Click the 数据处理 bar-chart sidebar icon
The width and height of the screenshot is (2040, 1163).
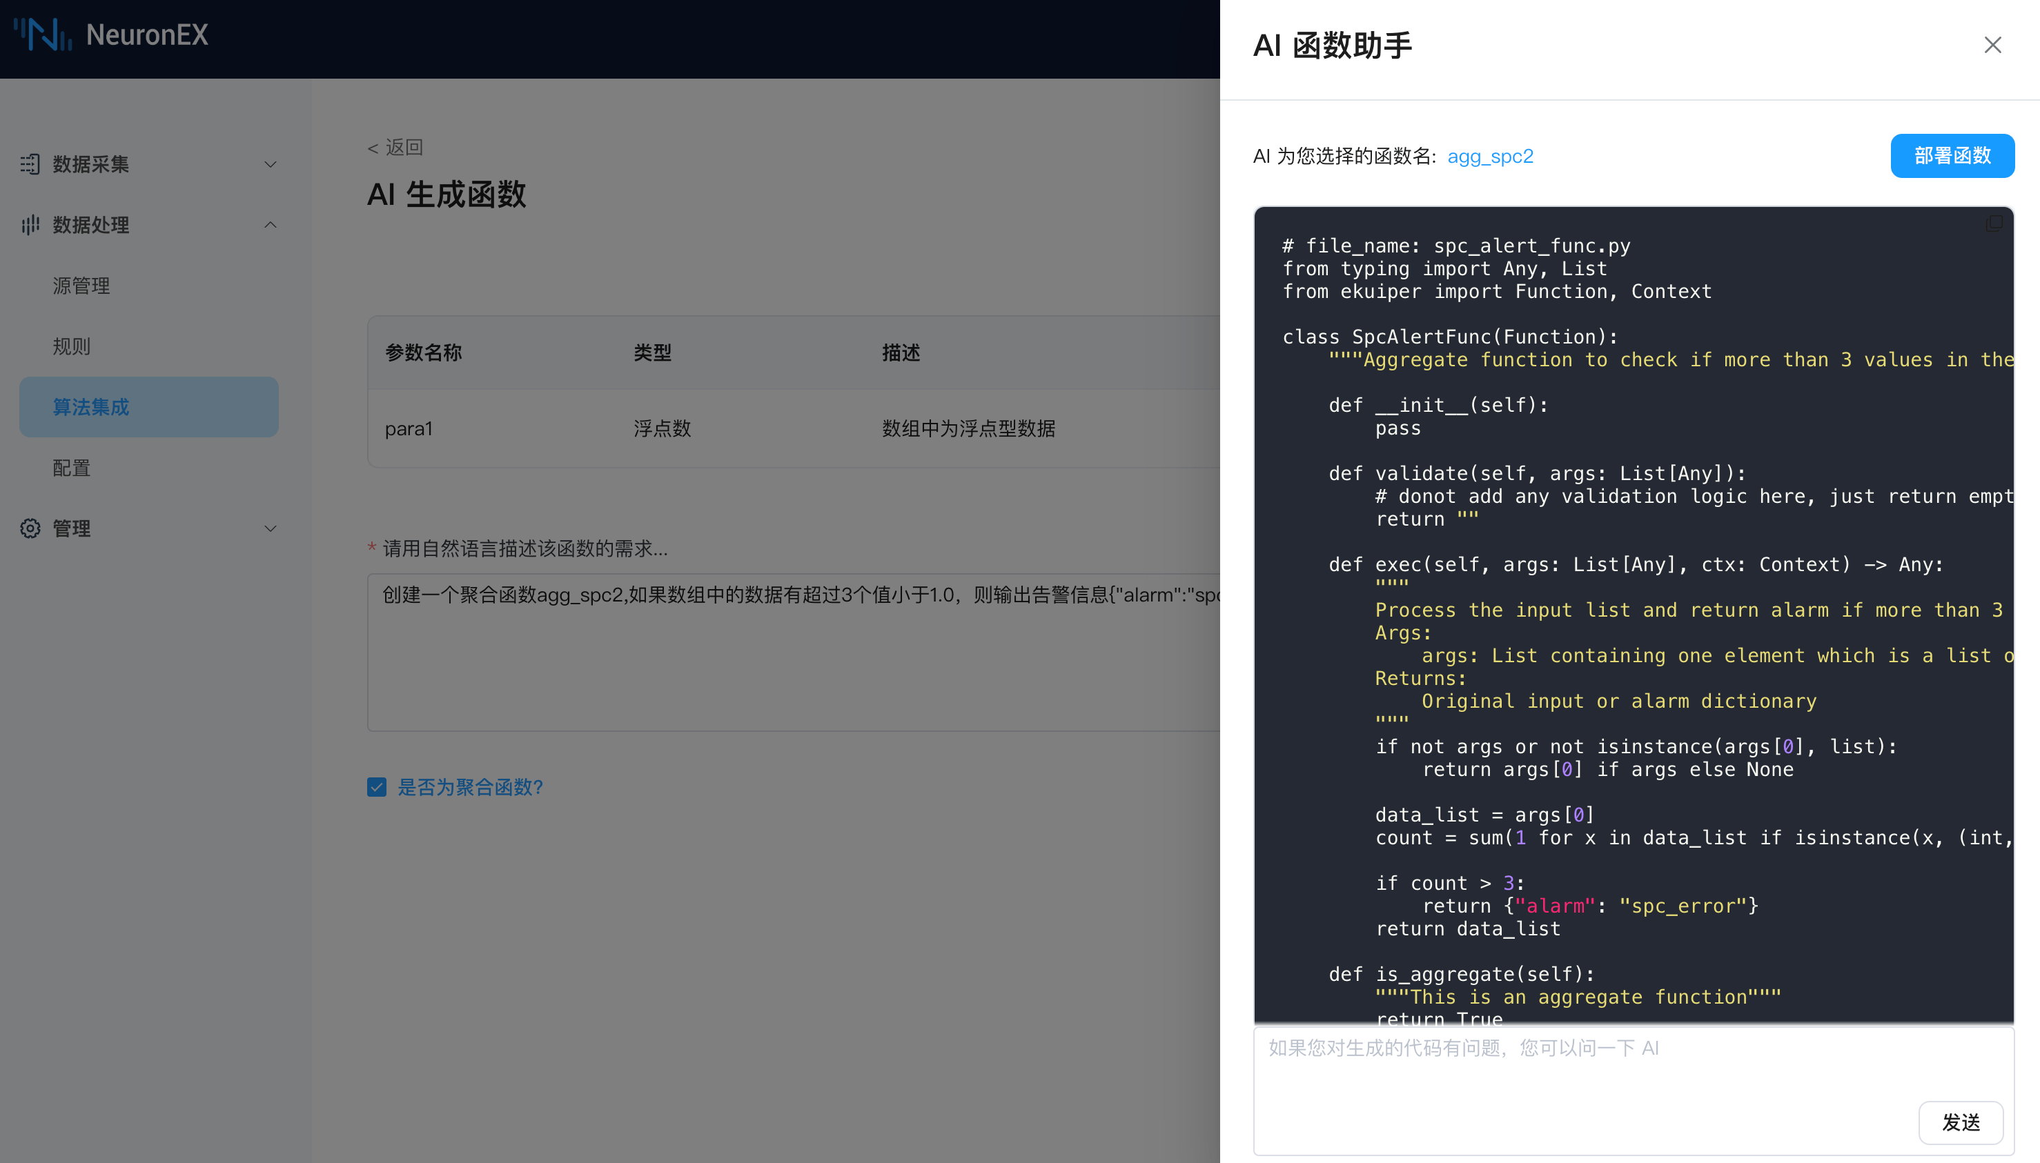pos(30,226)
